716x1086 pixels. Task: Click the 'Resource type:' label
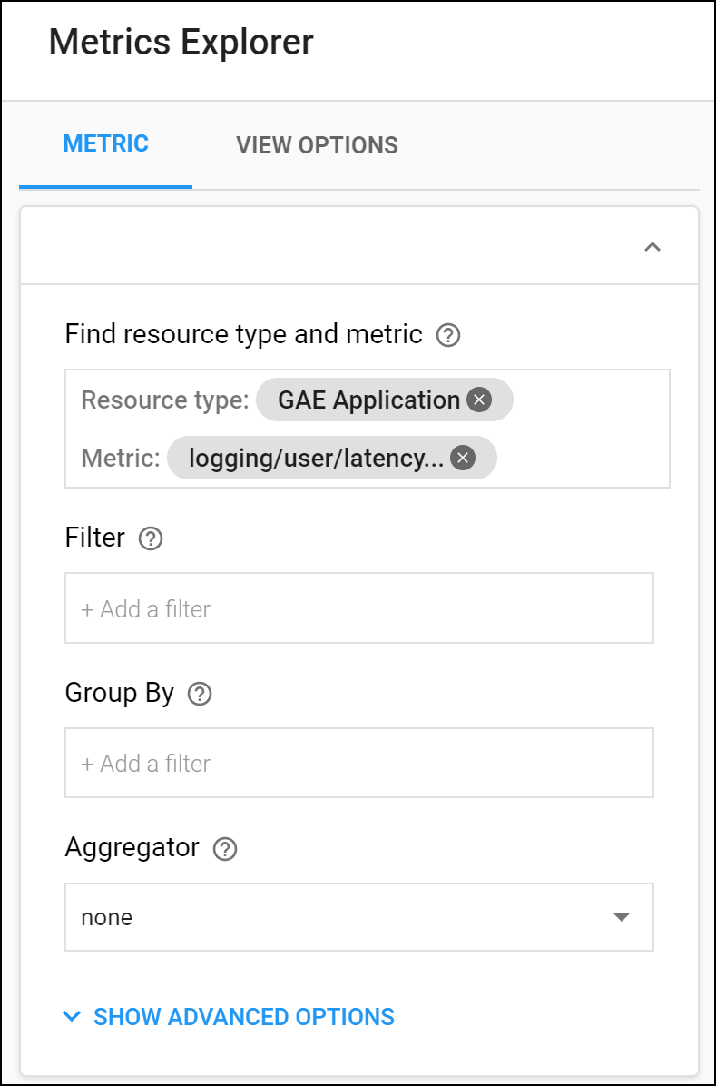[164, 400]
